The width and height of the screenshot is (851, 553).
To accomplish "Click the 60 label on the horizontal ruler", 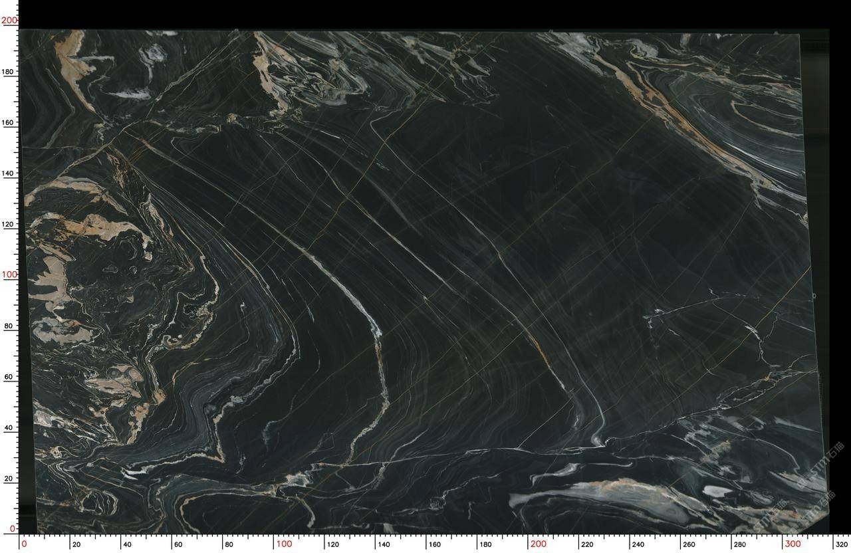I will pyautogui.click(x=178, y=544).
